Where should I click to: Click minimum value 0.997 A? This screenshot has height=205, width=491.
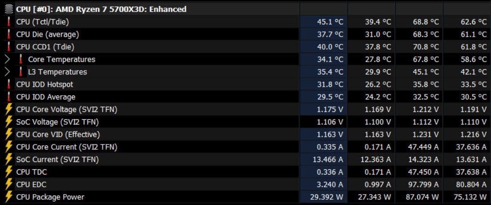[377, 184]
